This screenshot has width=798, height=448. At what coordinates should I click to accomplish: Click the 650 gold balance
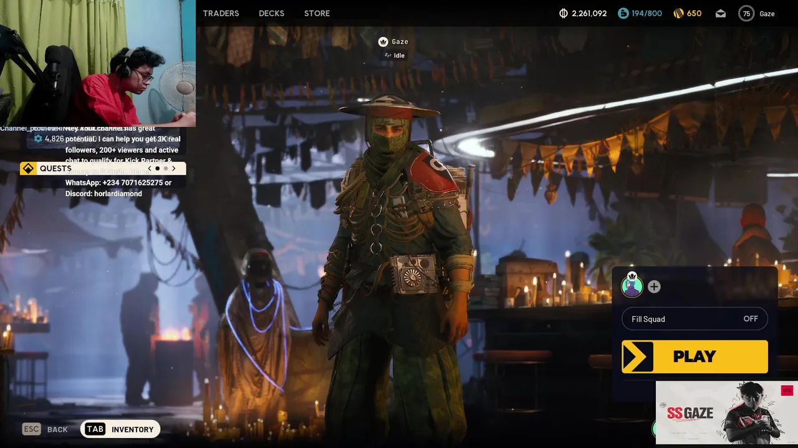click(694, 13)
